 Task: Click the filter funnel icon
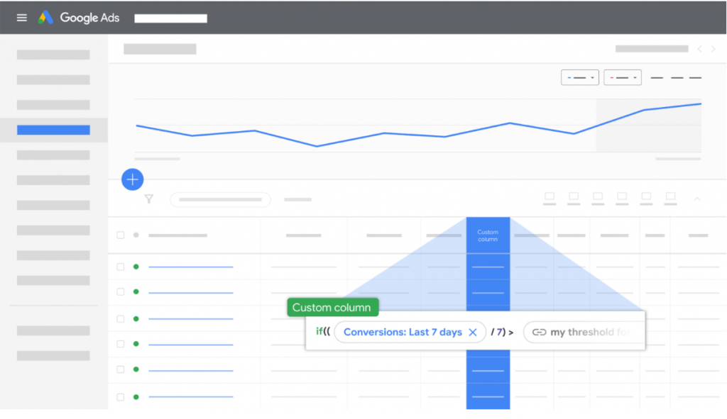tap(149, 199)
